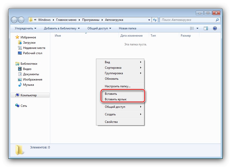Open 'Рабочий стол' in navigation pane

(x=33, y=53)
